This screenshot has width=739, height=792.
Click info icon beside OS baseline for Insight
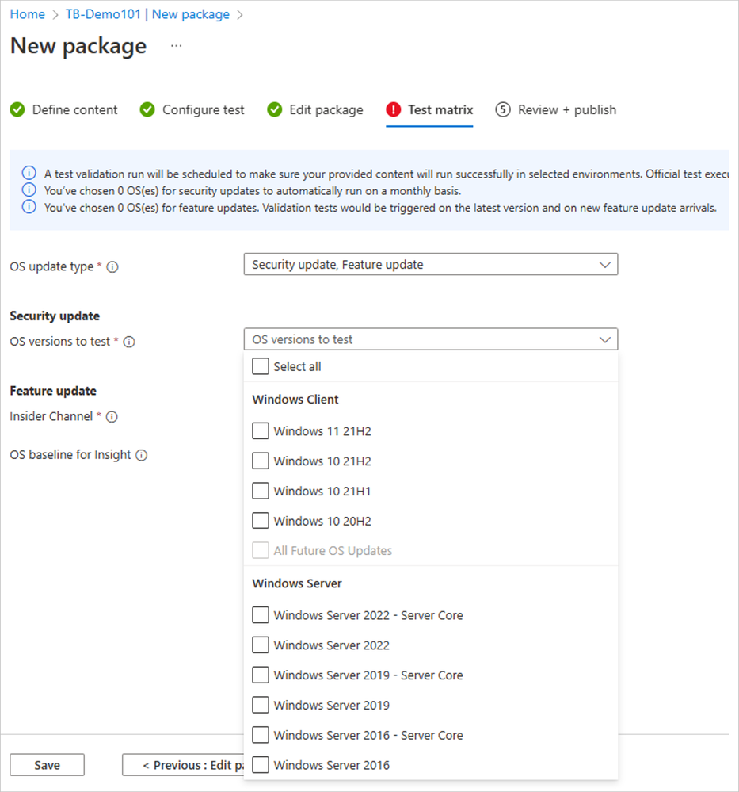point(141,456)
